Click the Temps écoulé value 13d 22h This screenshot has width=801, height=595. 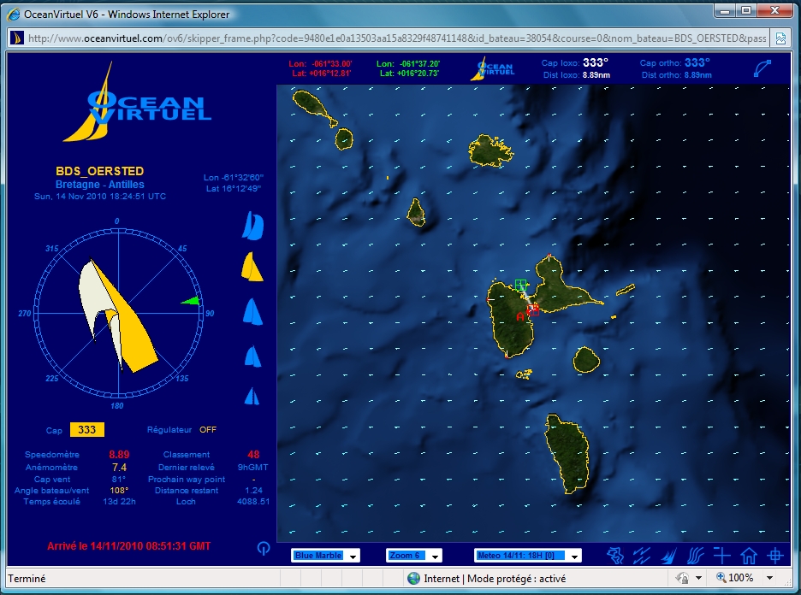[x=120, y=502]
